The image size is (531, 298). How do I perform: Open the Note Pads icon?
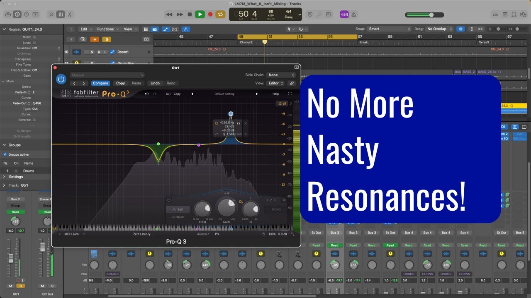[504, 14]
